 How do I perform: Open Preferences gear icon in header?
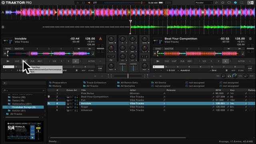pos(222,3)
